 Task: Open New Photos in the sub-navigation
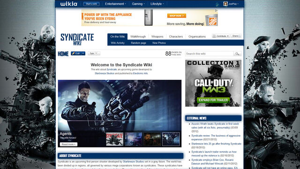(159, 43)
